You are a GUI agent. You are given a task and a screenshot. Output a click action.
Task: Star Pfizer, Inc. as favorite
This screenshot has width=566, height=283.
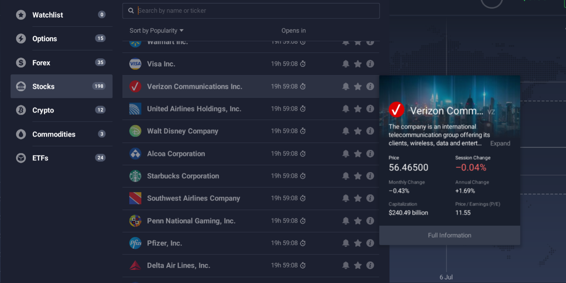358,243
